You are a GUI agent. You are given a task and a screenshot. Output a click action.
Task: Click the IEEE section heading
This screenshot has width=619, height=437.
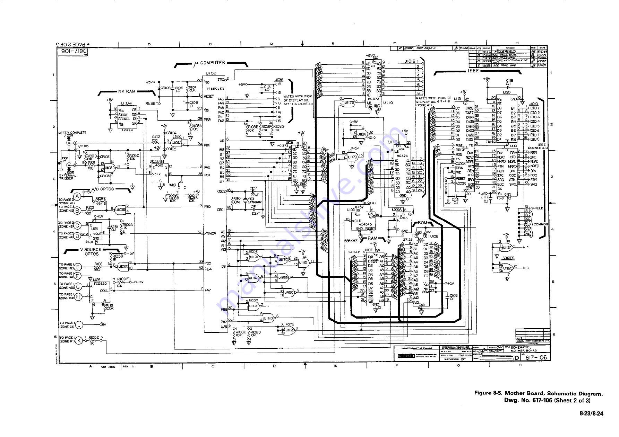pyautogui.click(x=473, y=71)
